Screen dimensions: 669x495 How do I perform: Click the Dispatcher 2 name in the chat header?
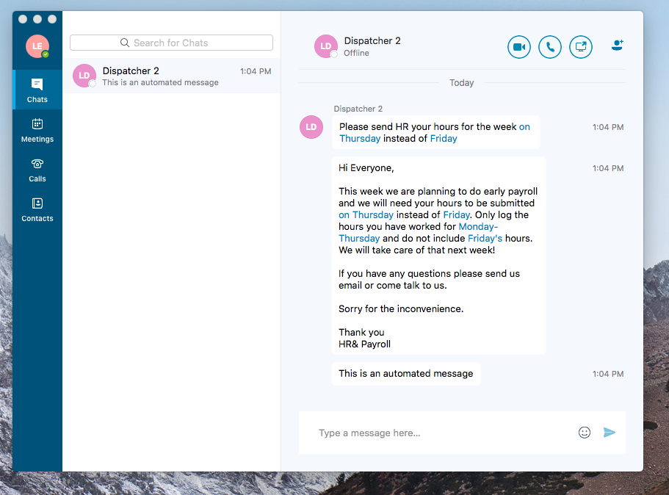click(372, 40)
